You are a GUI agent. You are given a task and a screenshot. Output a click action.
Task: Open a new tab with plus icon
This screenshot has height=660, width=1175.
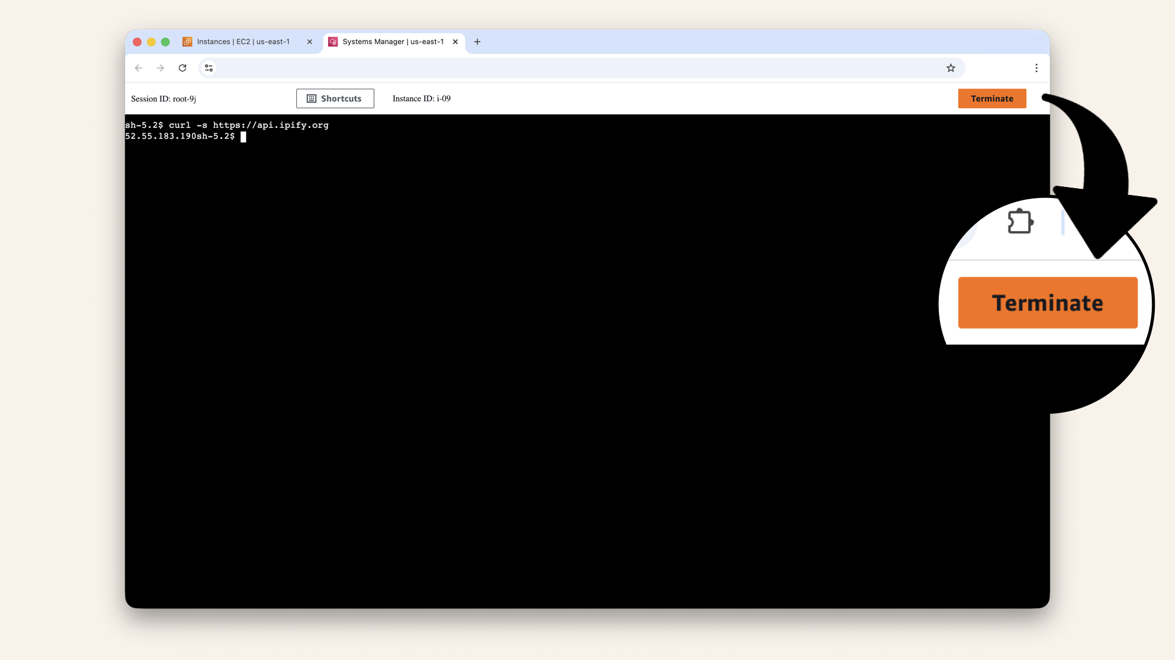tap(477, 42)
